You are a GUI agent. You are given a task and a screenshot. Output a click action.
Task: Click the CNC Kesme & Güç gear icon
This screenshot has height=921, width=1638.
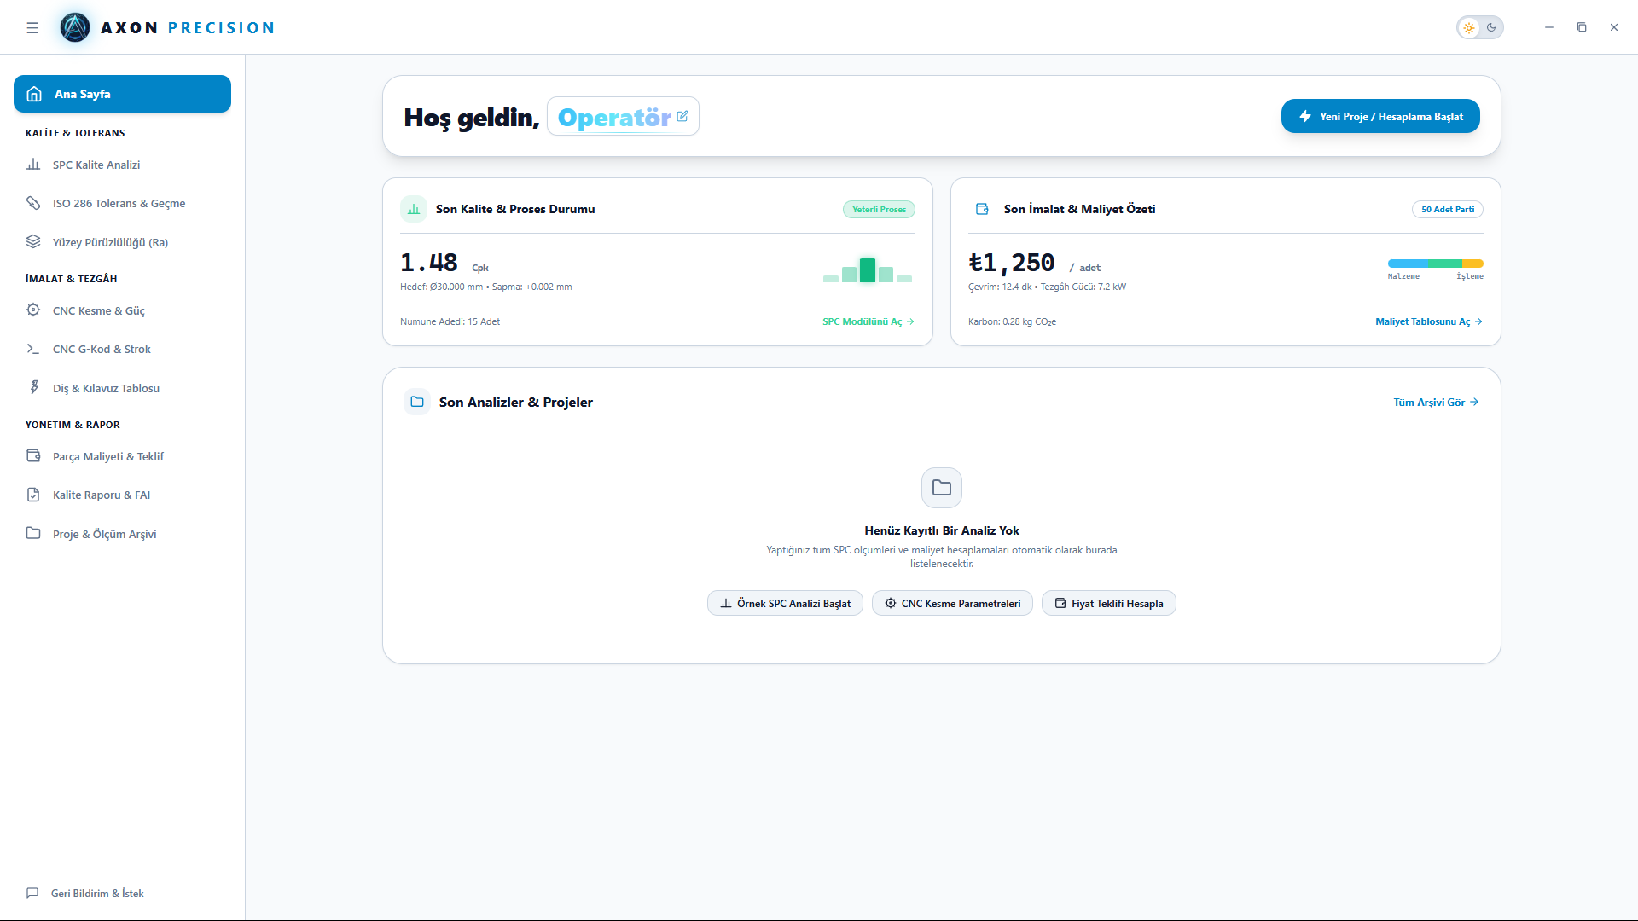(x=33, y=310)
